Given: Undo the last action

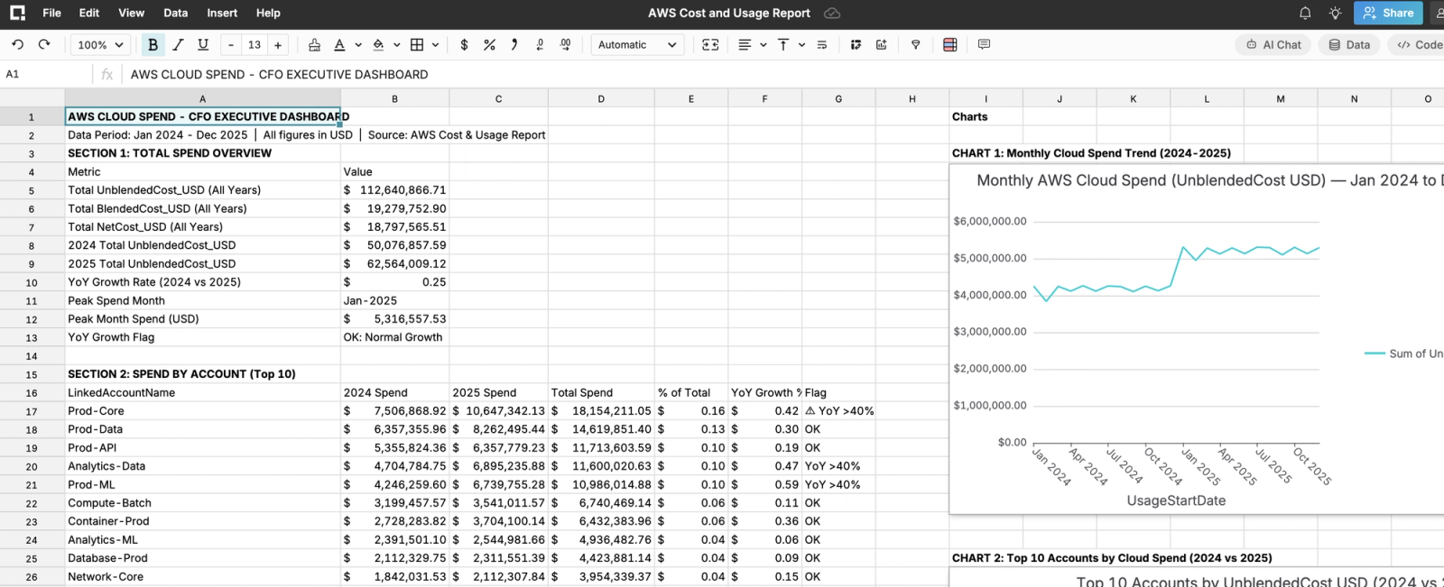Looking at the screenshot, I should 17,44.
